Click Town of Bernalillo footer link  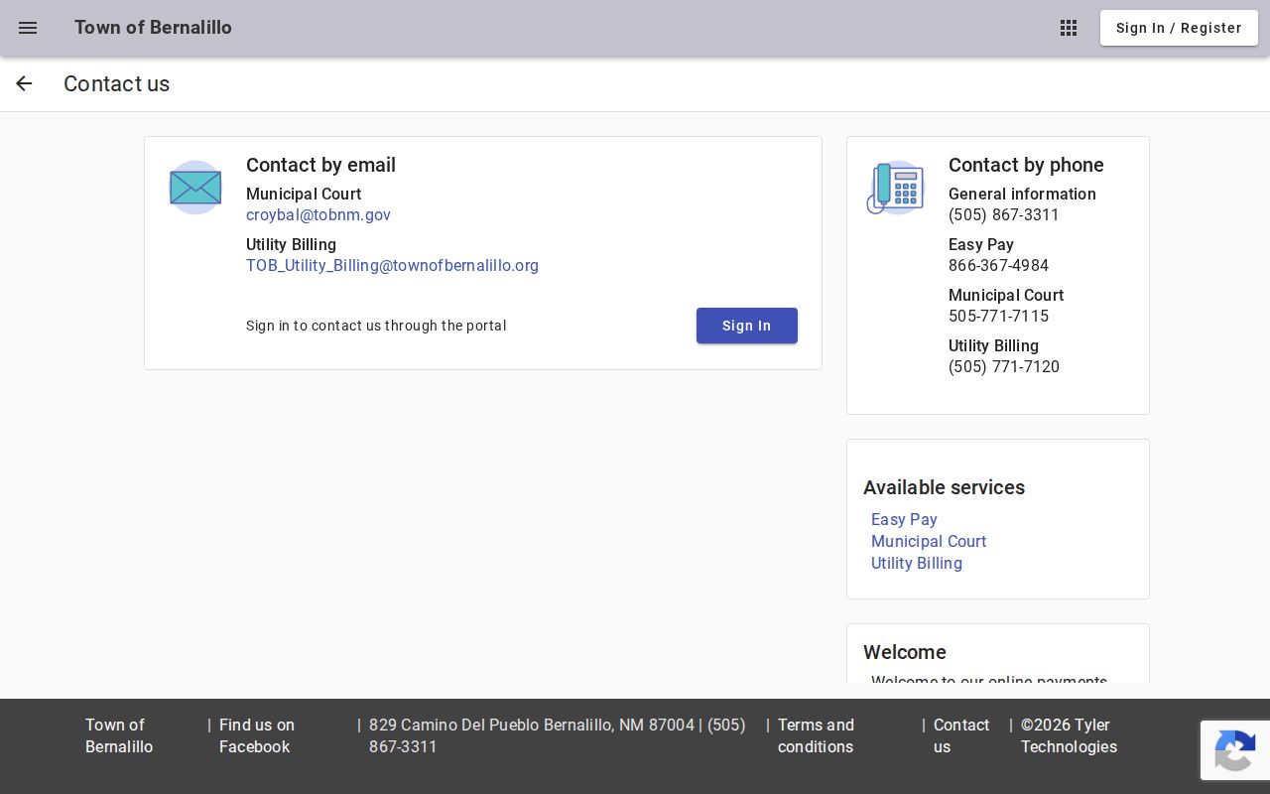coord(119,735)
